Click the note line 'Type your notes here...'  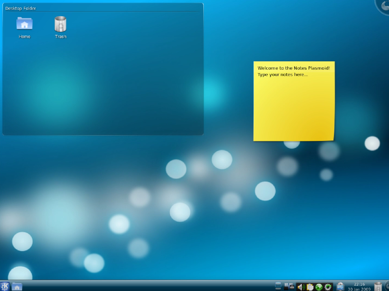pyautogui.click(x=283, y=75)
